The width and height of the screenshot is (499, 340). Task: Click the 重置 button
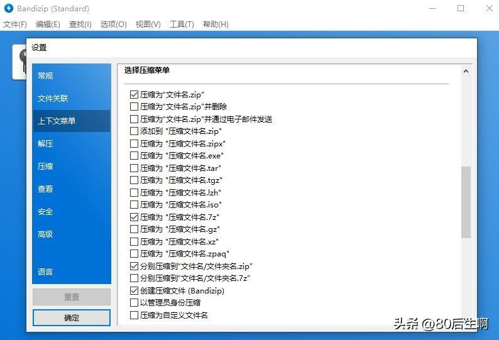(72, 297)
